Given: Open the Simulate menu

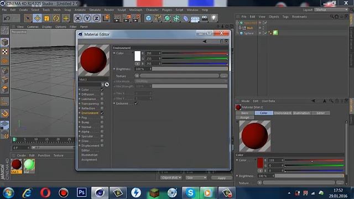Looking at the screenshot, I should pyautogui.click(x=95, y=10).
